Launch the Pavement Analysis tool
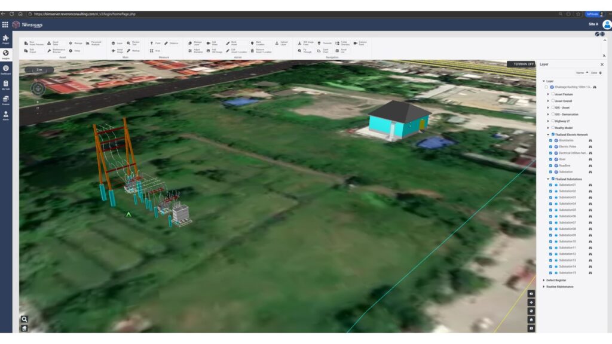Viewport: 612px width, 344px height. pyautogui.click(x=92, y=42)
